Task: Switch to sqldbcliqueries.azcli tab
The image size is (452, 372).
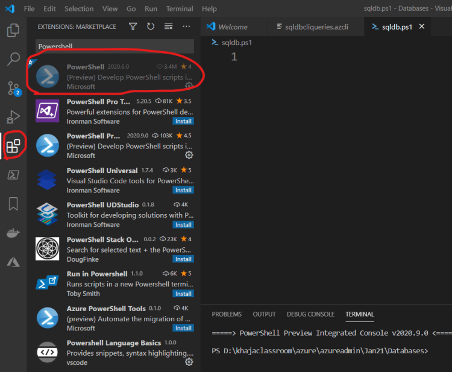Action: coord(316,27)
